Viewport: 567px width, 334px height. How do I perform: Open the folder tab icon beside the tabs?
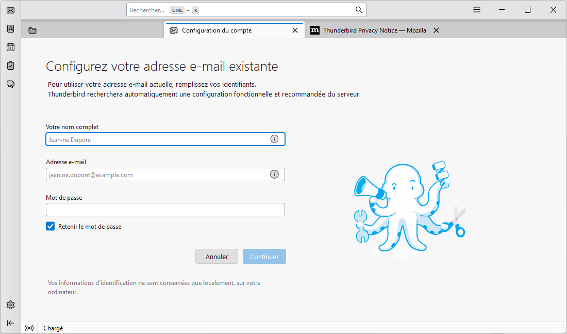pos(32,30)
